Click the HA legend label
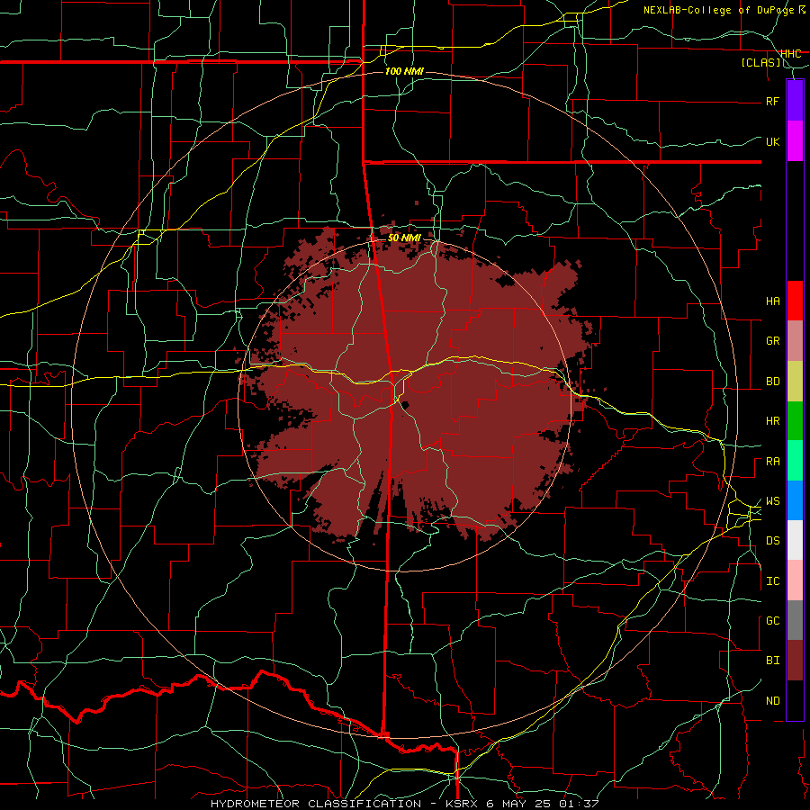Viewport: 810px width, 810px height. click(772, 301)
